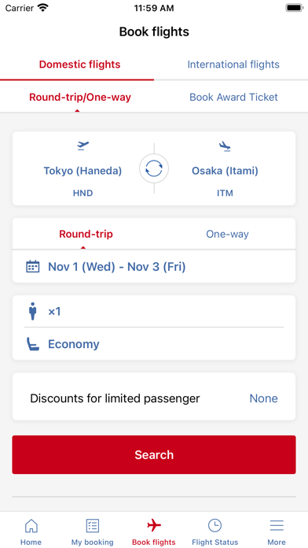
Task: Tap the departure airplane icon above Tokyo
Action: [x=83, y=146]
